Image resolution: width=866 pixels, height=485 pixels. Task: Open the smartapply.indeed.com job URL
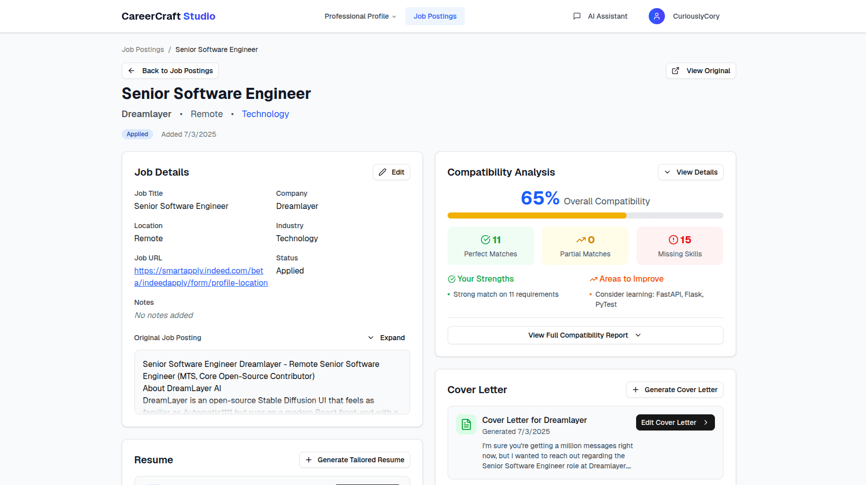[201, 277]
